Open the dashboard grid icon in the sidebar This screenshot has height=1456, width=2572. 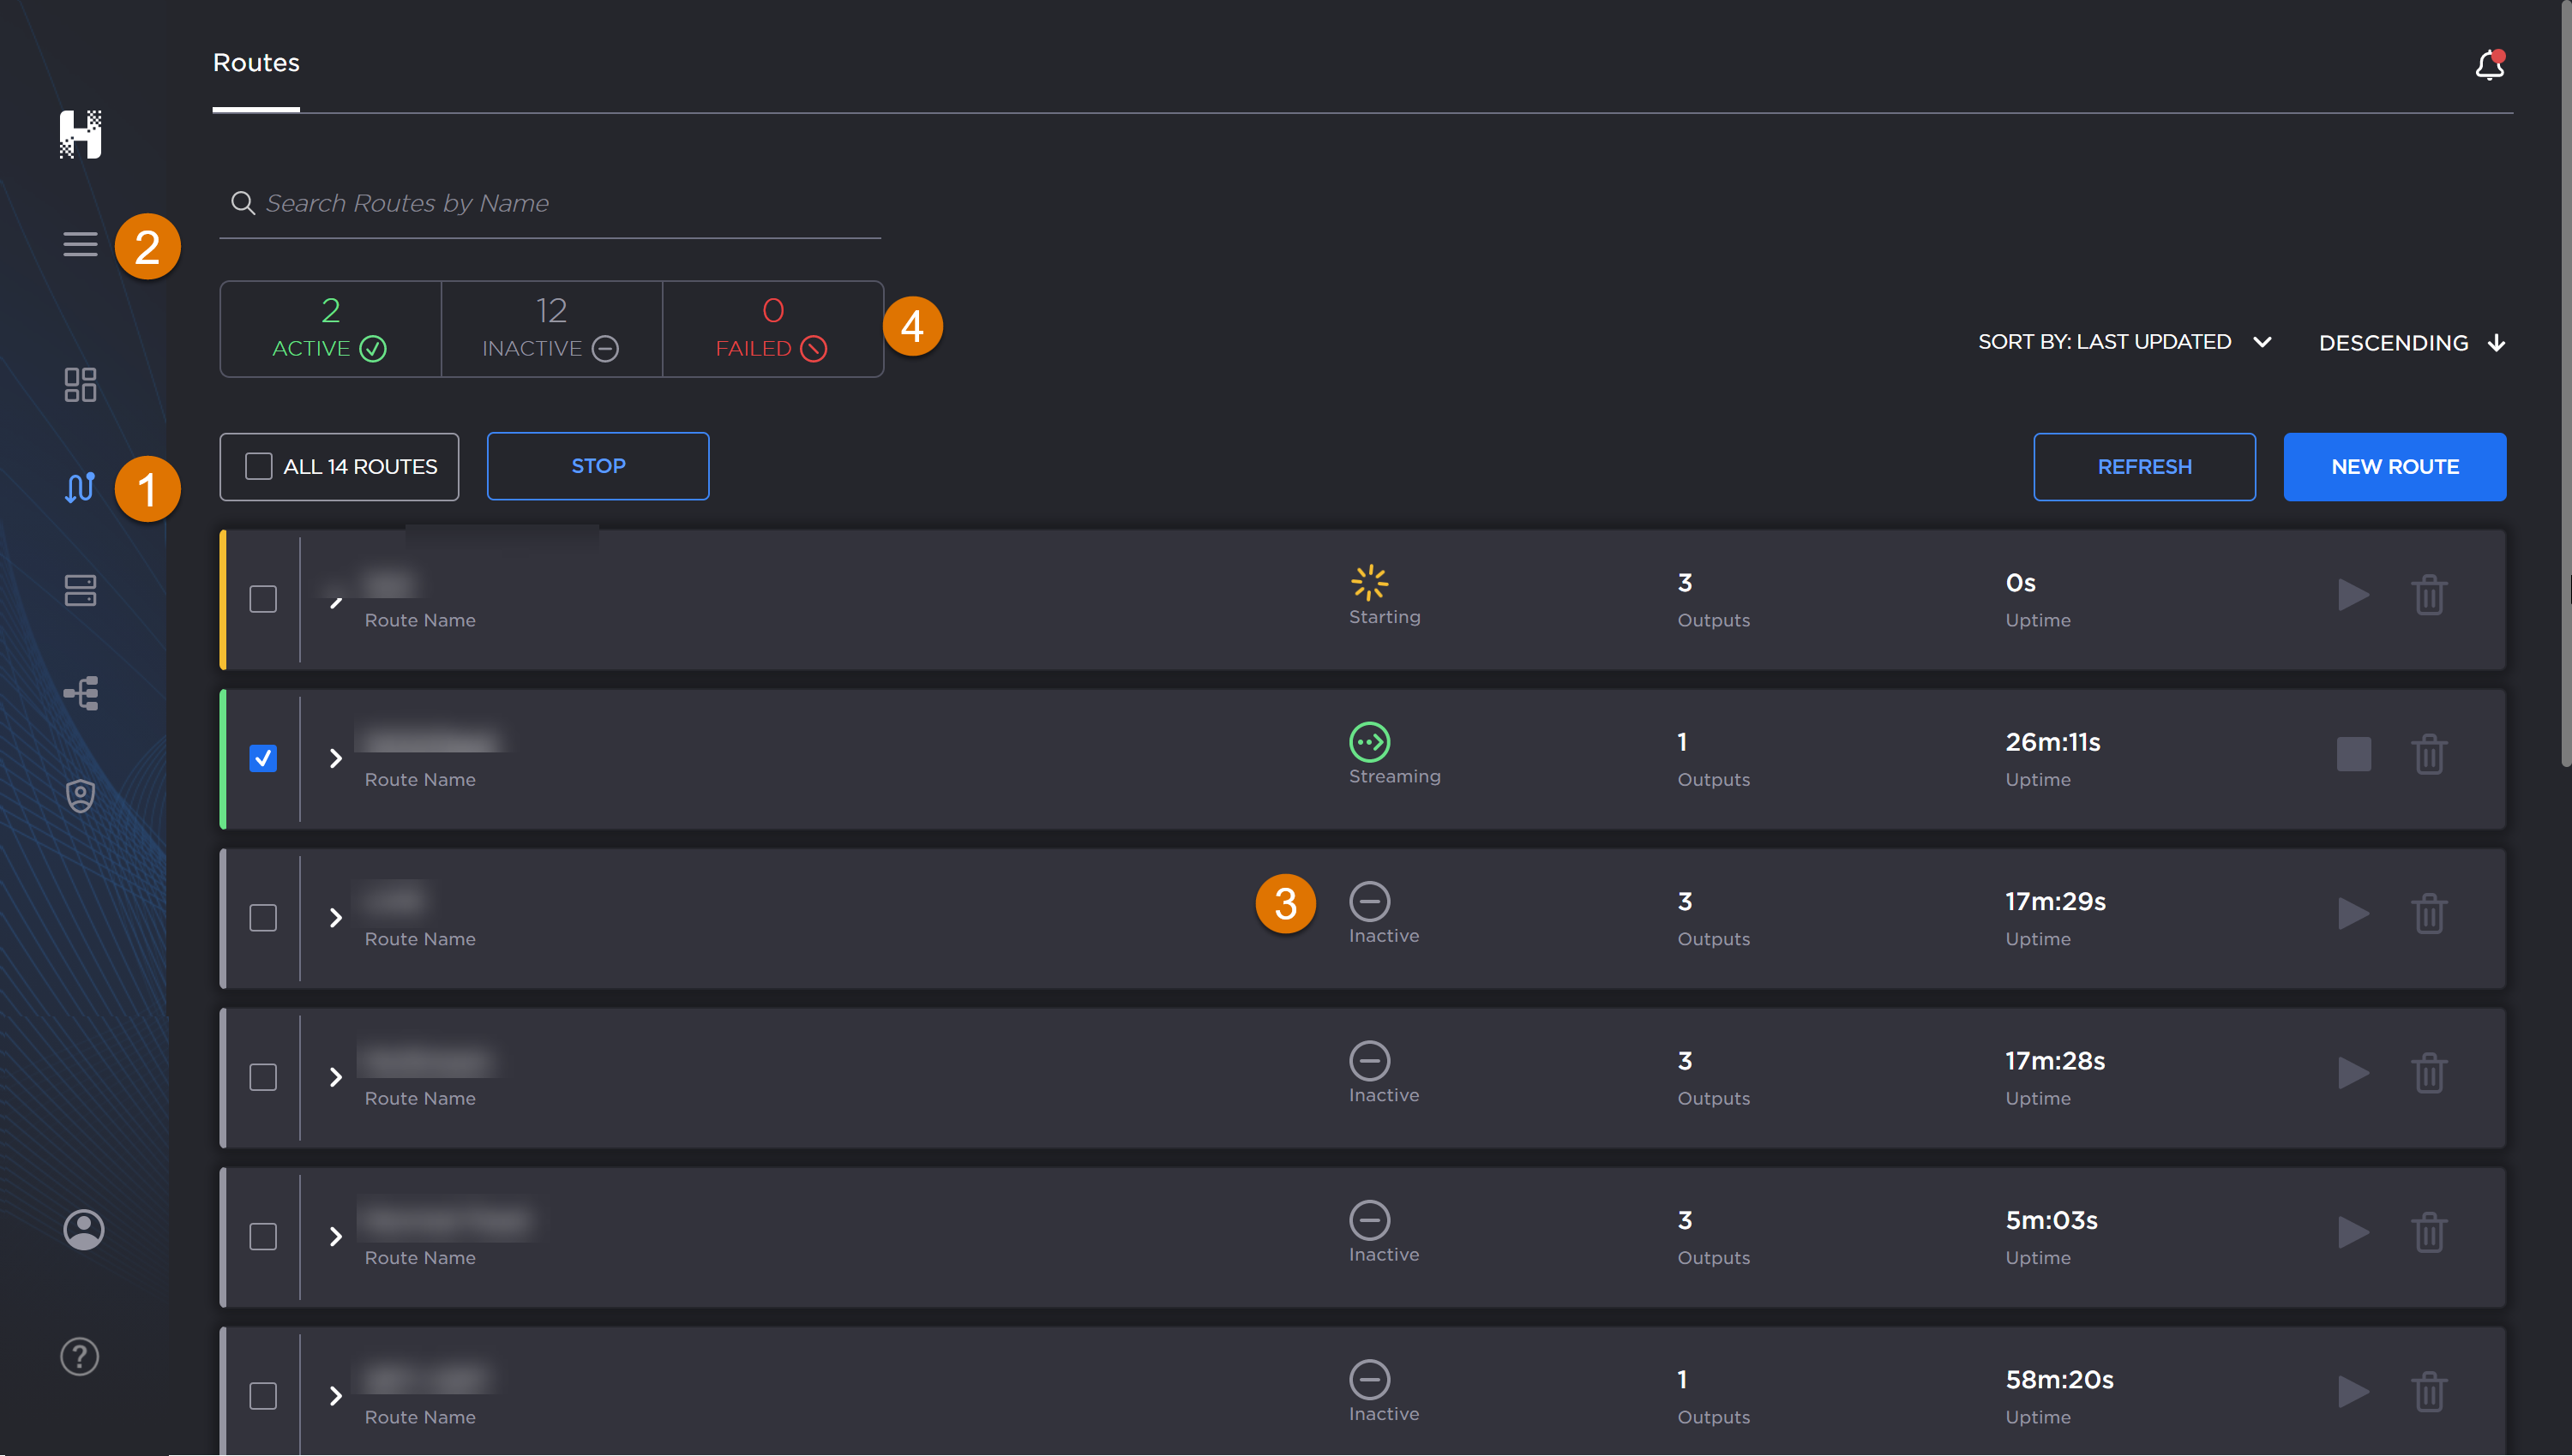pyautogui.click(x=80, y=385)
